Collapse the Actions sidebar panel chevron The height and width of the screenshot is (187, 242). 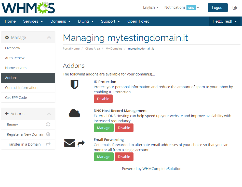[49, 114]
